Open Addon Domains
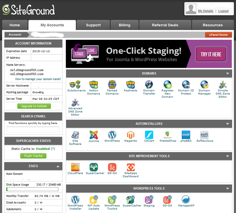 [x=93, y=88]
